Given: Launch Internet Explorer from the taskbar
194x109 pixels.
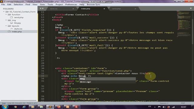Looking at the screenshot, I should [x=24, y=107].
